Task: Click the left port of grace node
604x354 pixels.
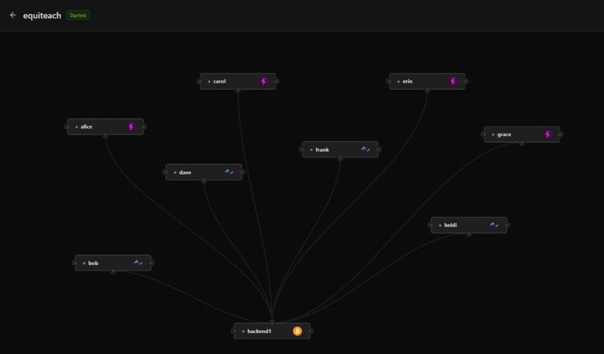Action: (x=483, y=135)
